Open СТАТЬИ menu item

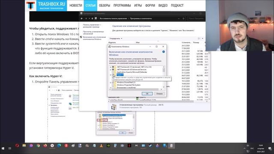[90, 6]
